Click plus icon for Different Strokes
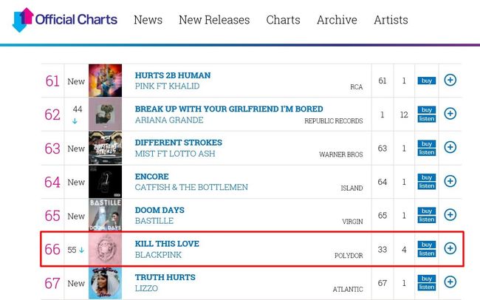Screen dimensions: 480x300 point(450,147)
